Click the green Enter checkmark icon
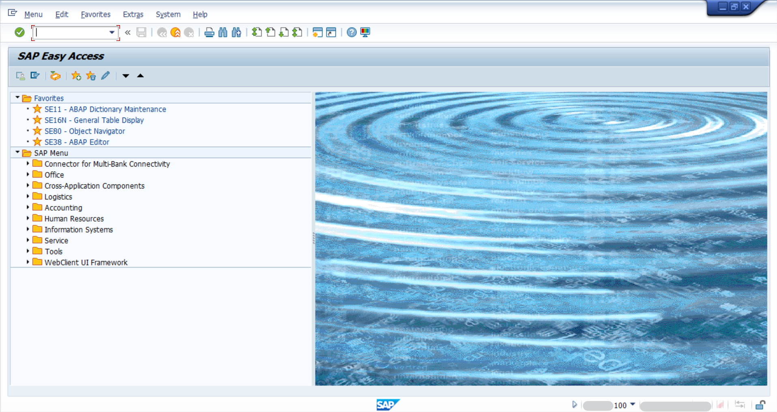Viewport: 777px width, 412px height. point(19,32)
